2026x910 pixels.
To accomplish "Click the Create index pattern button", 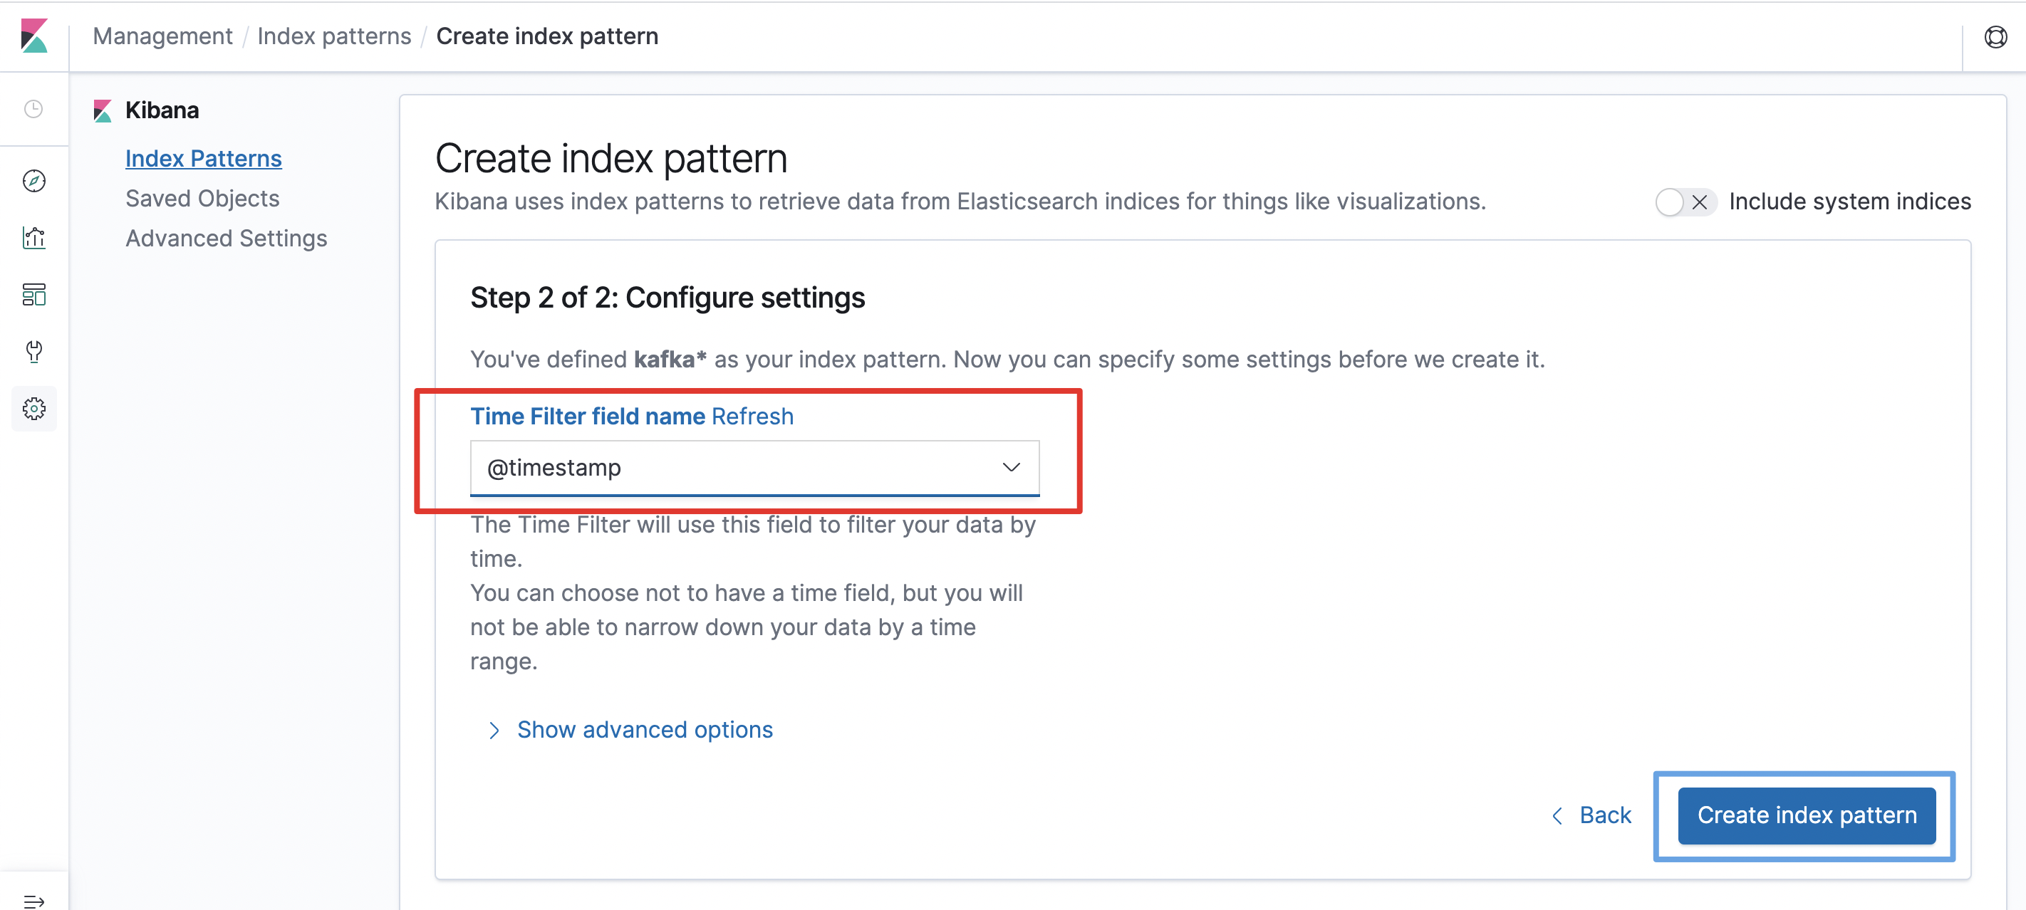I will 1807,816.
